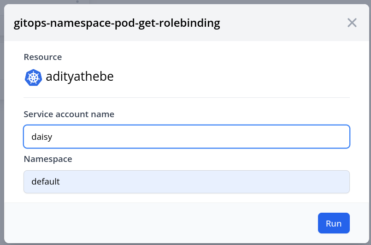Click the adityathebe resource name
This screenshot has width=371, height=245.
coord(80,77)
